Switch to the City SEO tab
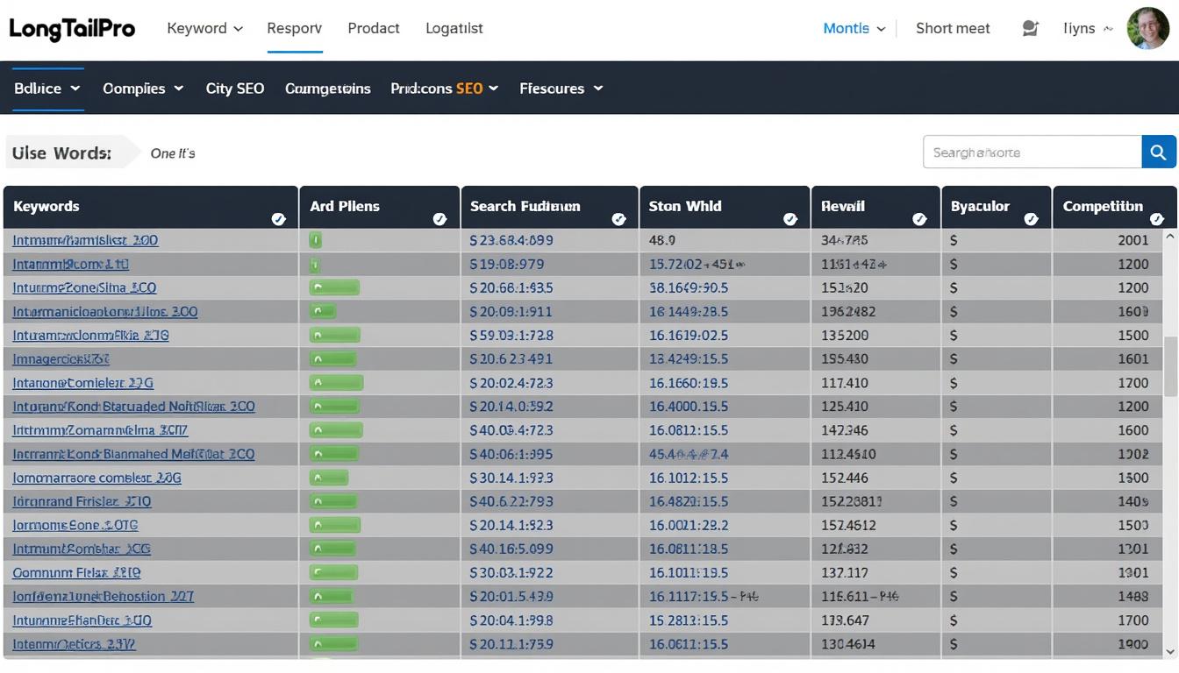This screenshot has height=673, width=1179. click(x=234, y=89)
